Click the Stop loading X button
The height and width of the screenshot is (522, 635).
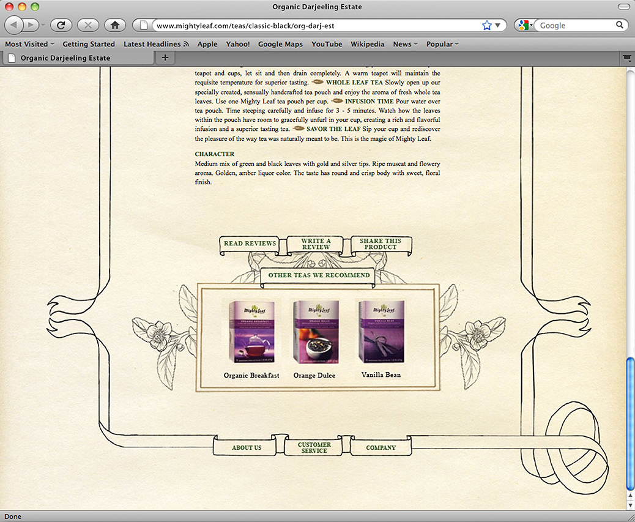(88, 25)
